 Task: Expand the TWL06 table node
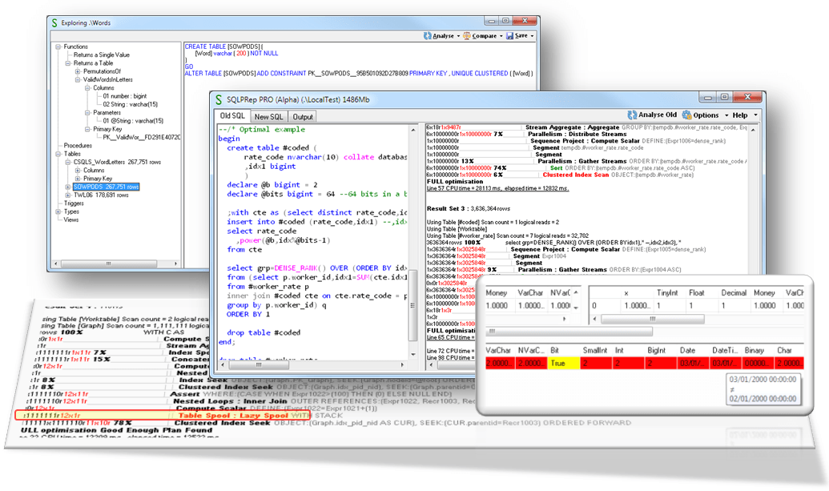(67, 195)
